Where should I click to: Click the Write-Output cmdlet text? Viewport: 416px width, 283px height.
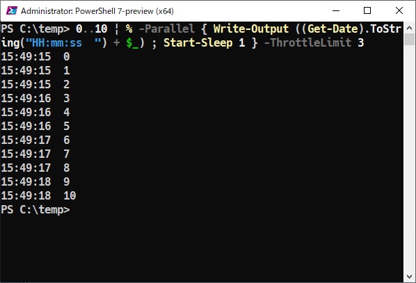pos(251,29)
